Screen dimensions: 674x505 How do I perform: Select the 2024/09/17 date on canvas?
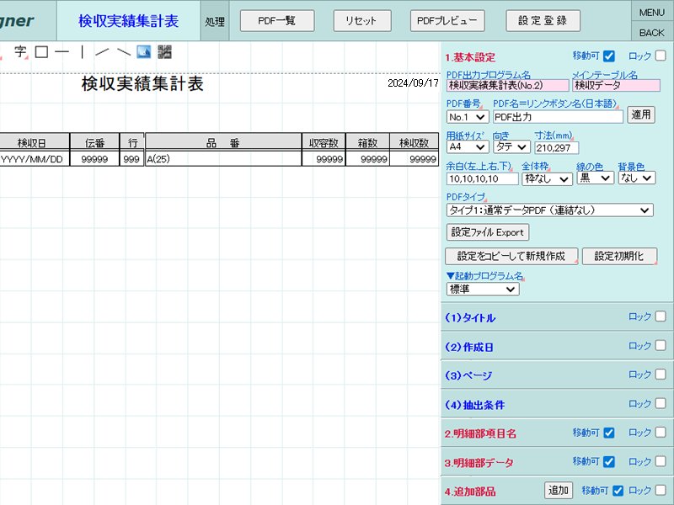413,83
